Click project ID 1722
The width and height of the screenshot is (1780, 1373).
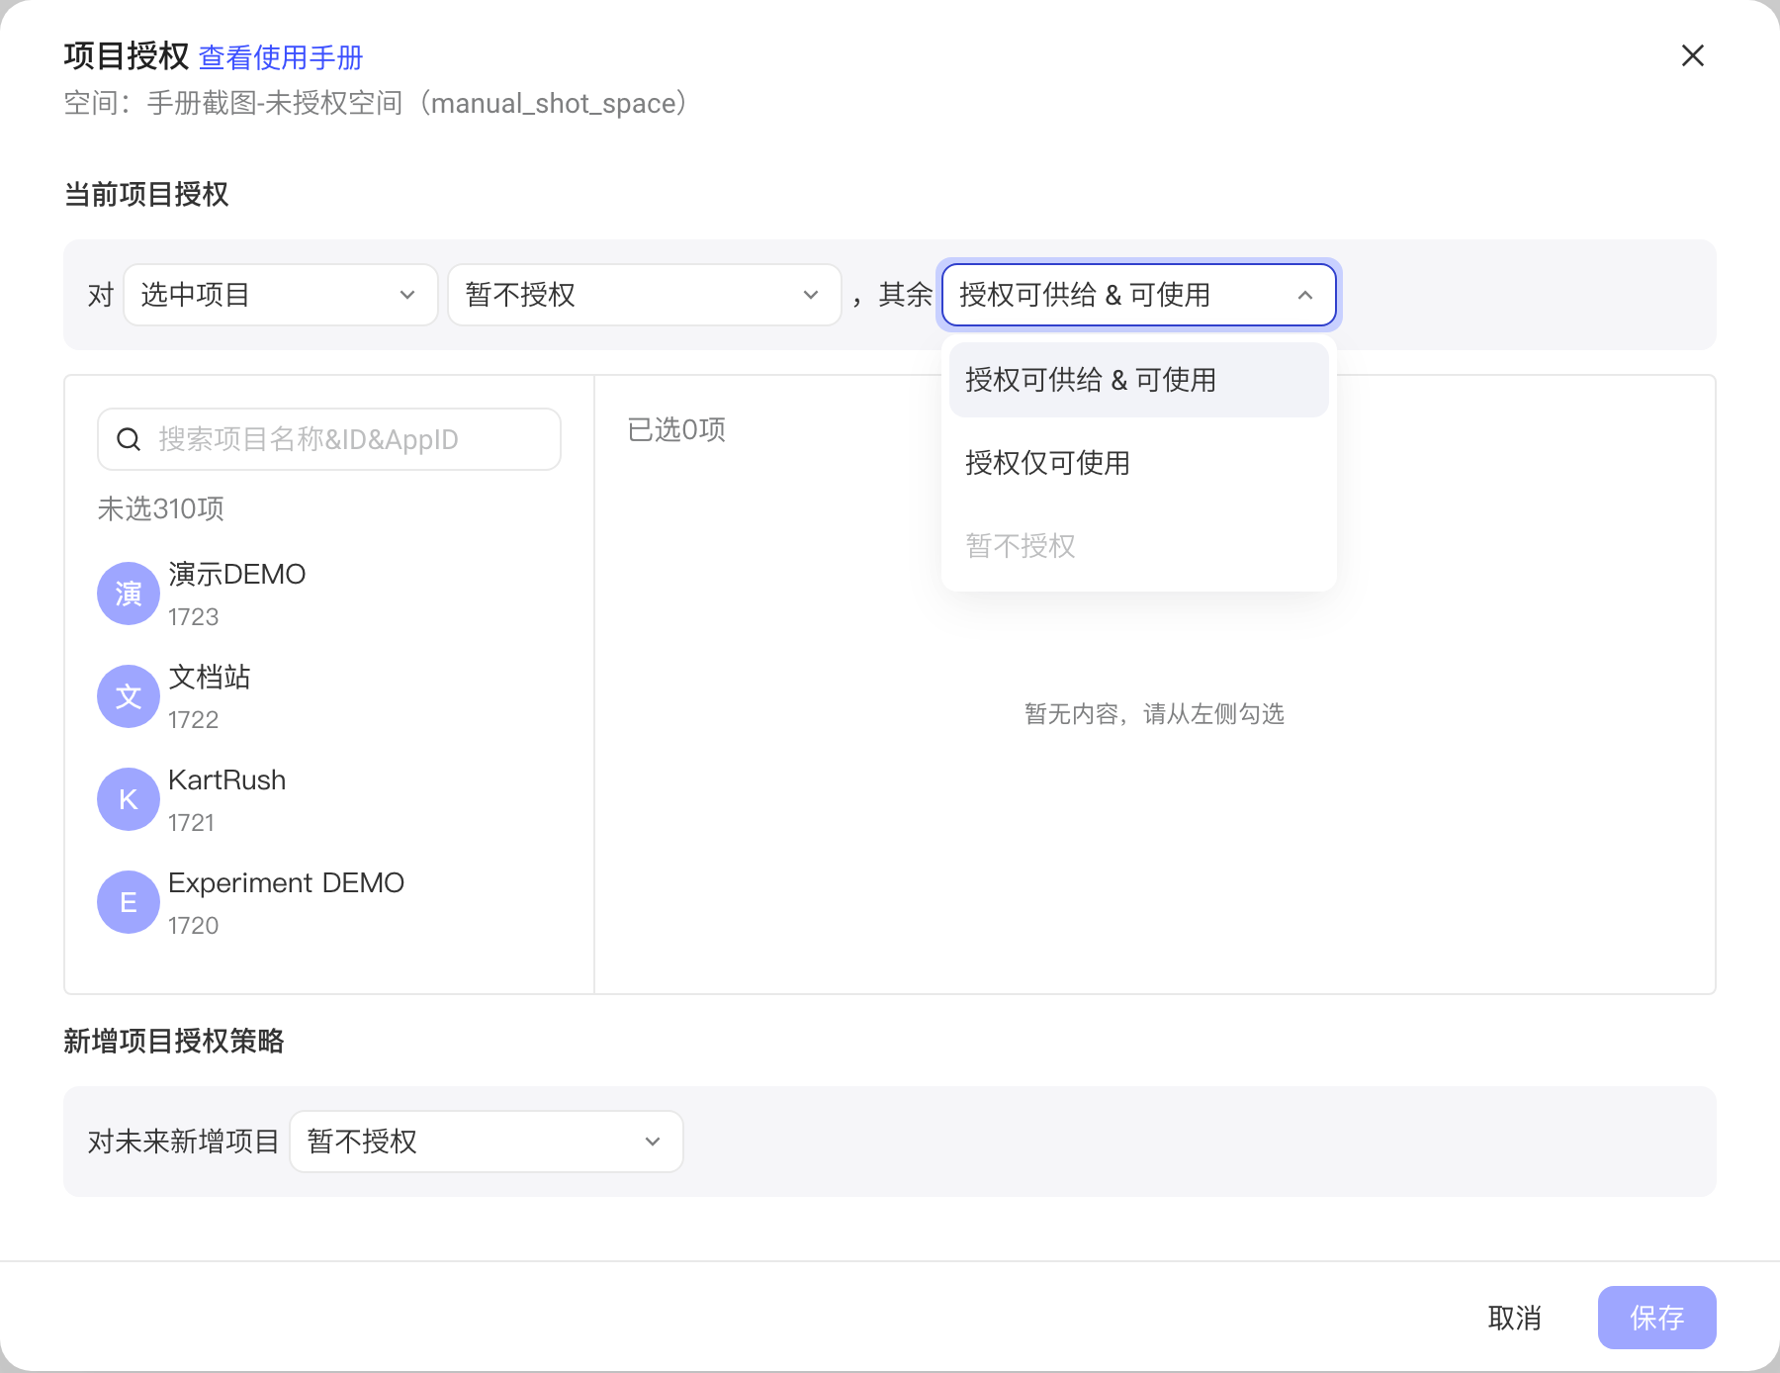(194, 720)
